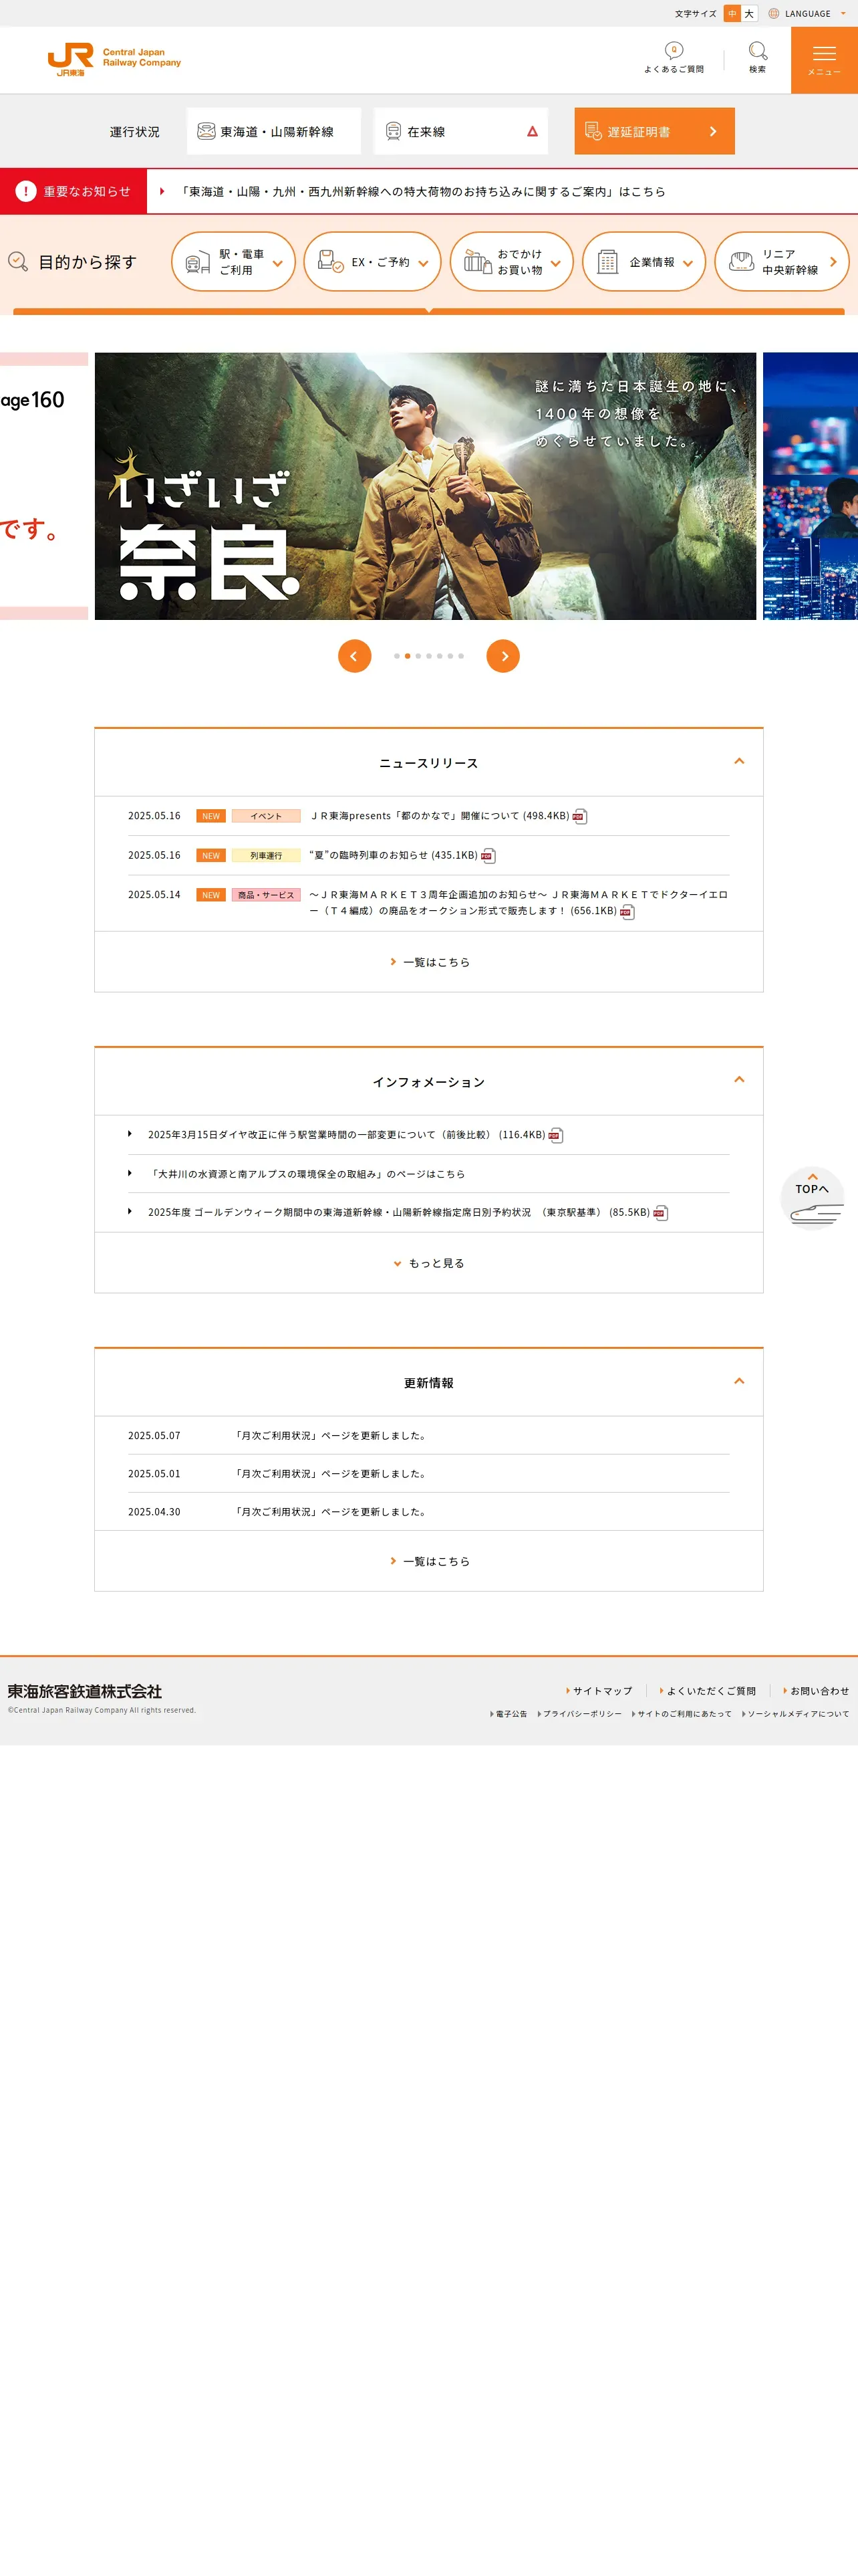
Task: Click the warning triangle icon on 在来線
Action: [533, 131]
